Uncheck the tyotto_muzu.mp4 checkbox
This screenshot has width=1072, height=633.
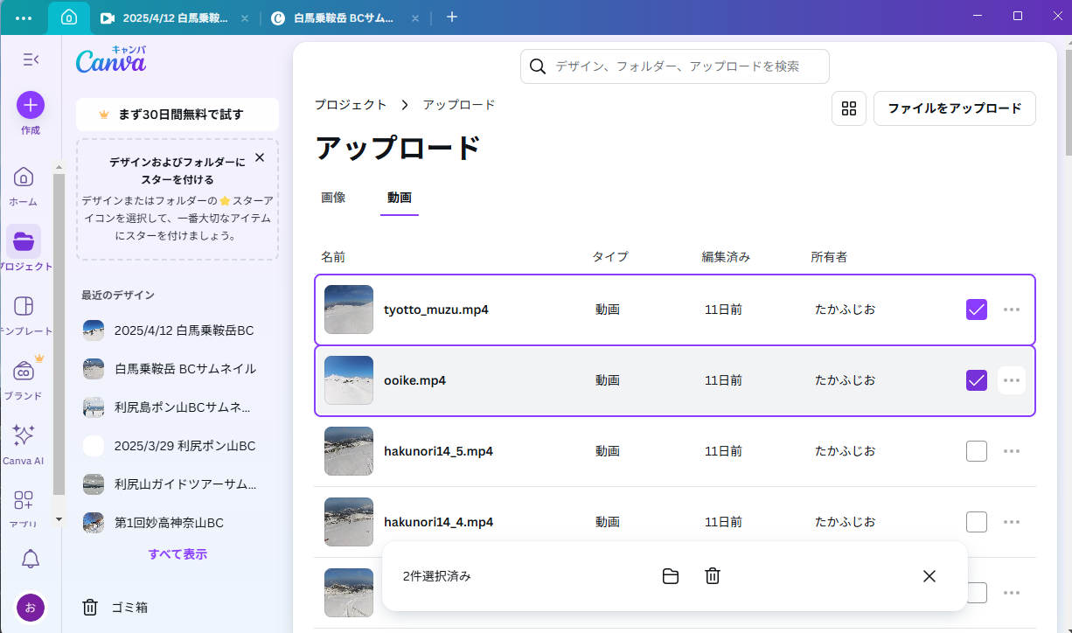[x=977, y=310]
